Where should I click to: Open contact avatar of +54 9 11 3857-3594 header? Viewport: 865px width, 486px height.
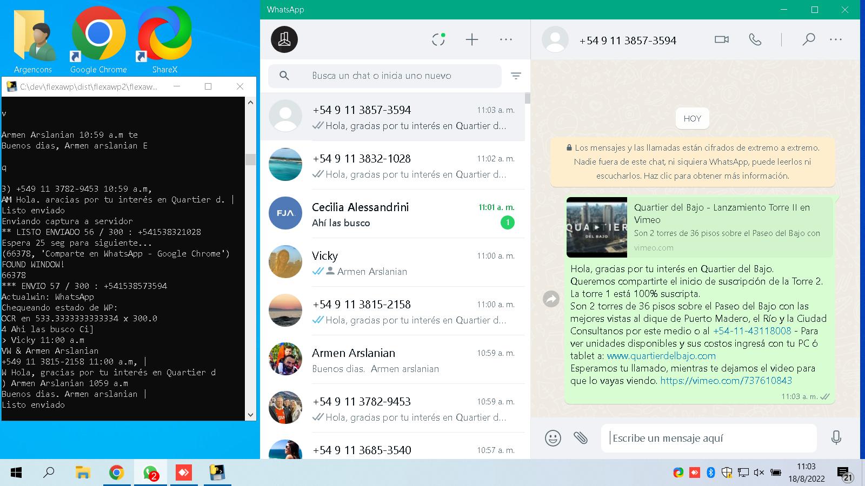point(555,39)
